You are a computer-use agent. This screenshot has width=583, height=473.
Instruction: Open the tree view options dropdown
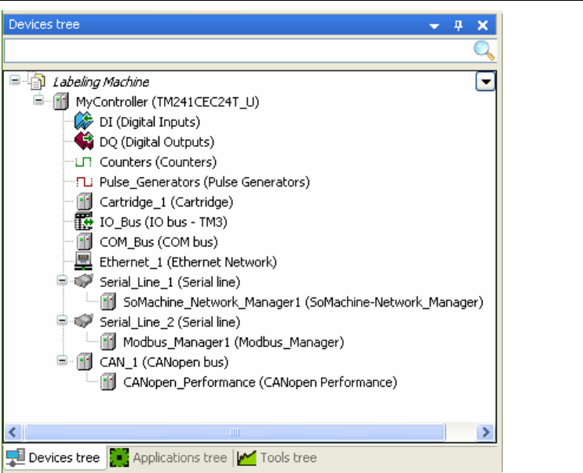(485, 82)
